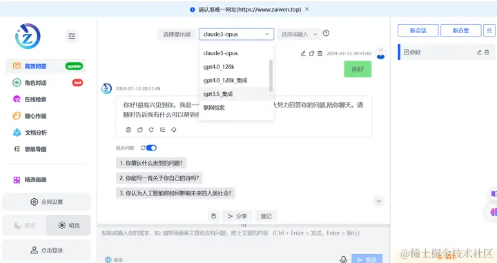
Task: Open 角色对话 in the sidebar
Action: tap(45, 83)
